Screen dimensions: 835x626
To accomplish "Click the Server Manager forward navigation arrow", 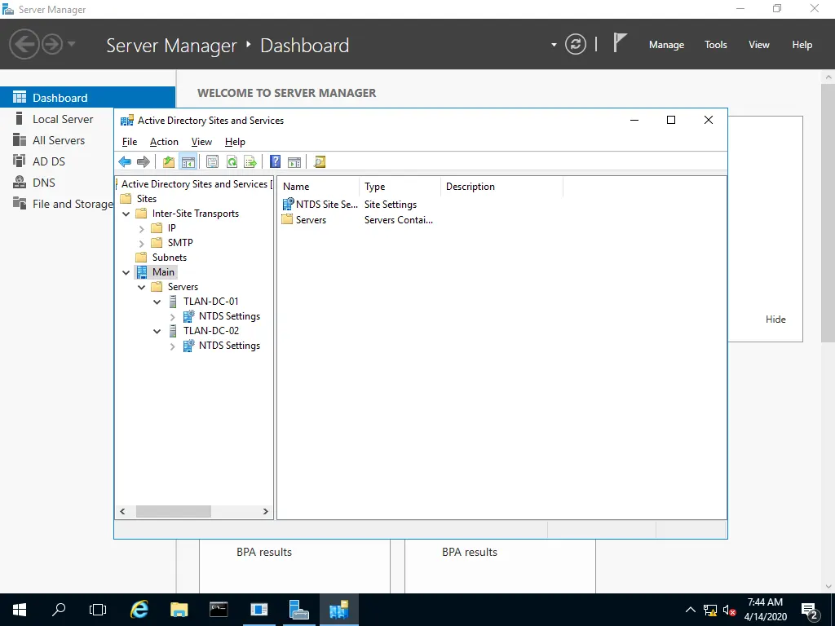I will pyautogui.click(x=52, y=44).
